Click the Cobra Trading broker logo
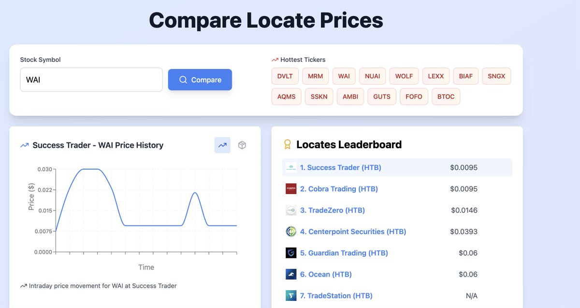Viewport: 580px width, 308px height. coord(291,189)
